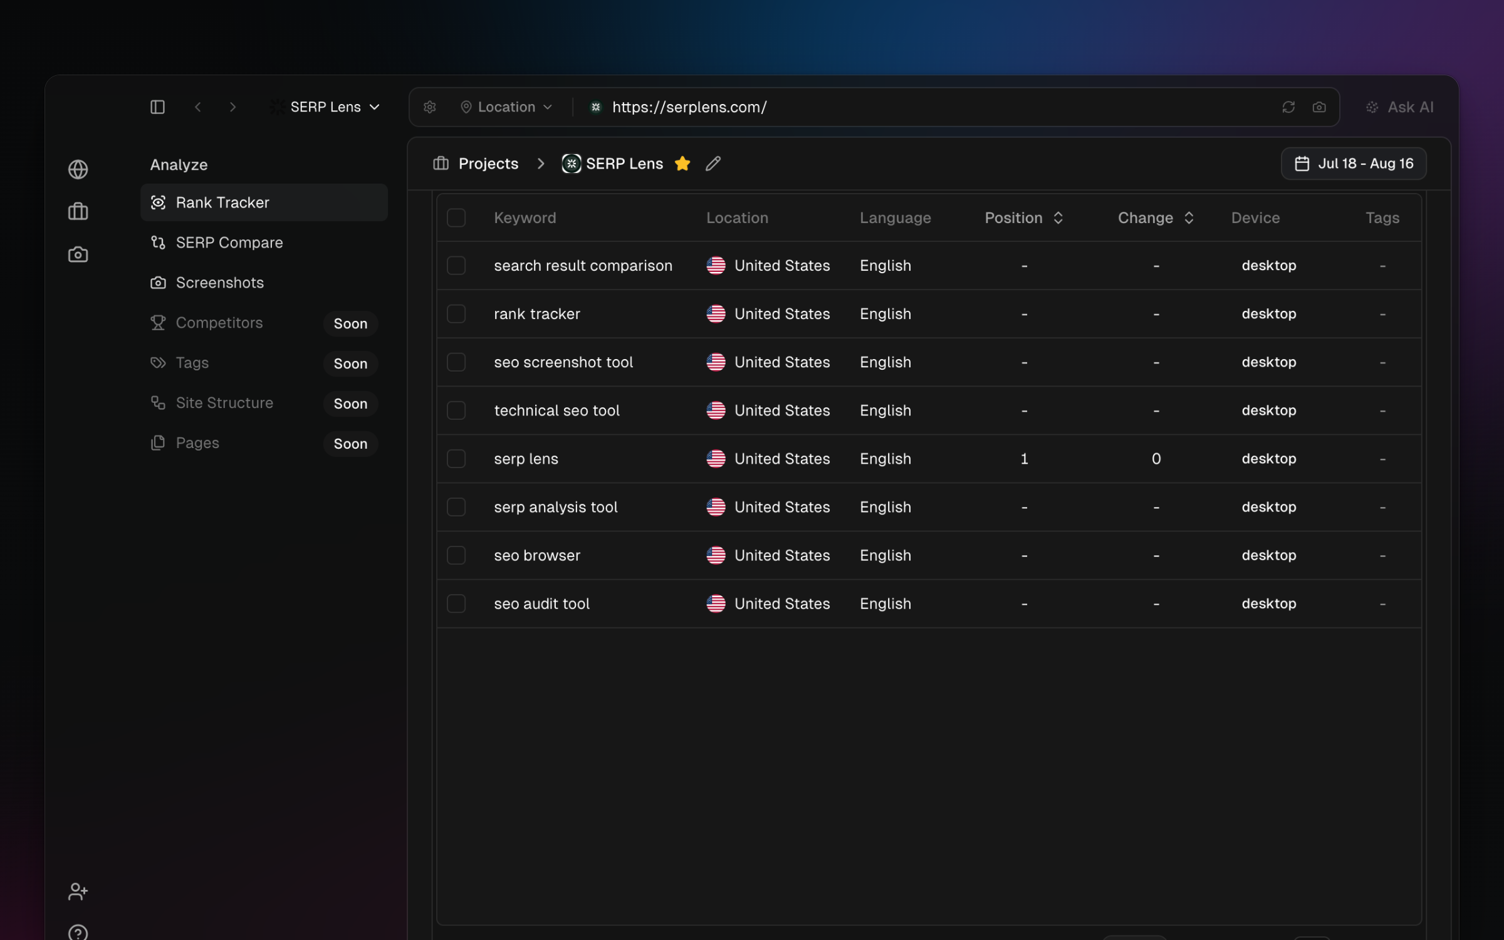Open the briefcase projects icon in left rail
Viewport: 1504px width, 940px height.
pos(78,211)
